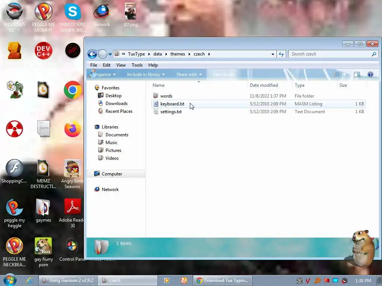Expand the address bar history dropdown
This screenshot has width=382, height=286.
pos(273,54)
